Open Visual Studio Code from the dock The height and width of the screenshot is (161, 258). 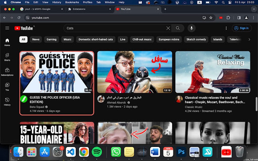tap(71, 152)
